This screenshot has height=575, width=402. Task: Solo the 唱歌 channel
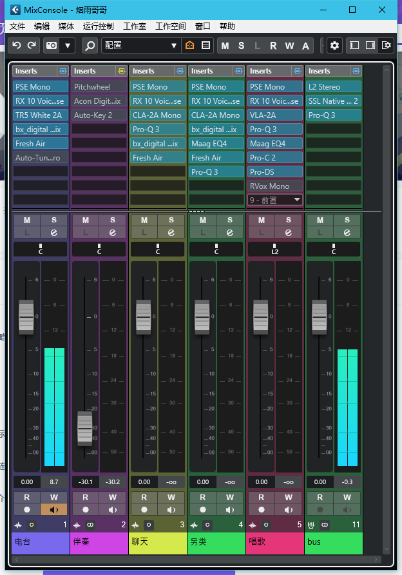click(289, 220)
